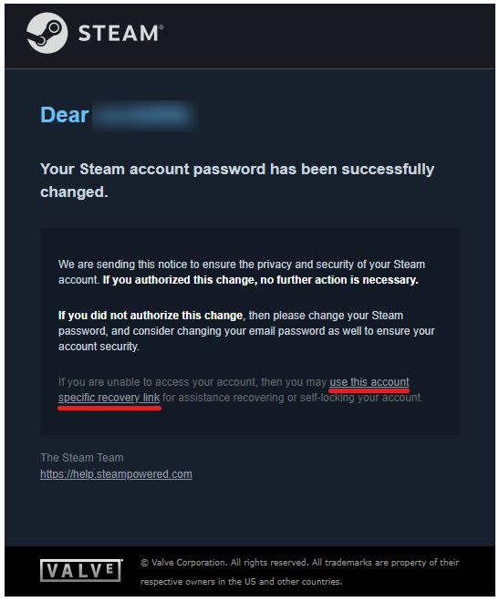Click the copyright symbol before Valve Corporation
The height and width of the screenshot is (602, 499).
pos(144,563)
